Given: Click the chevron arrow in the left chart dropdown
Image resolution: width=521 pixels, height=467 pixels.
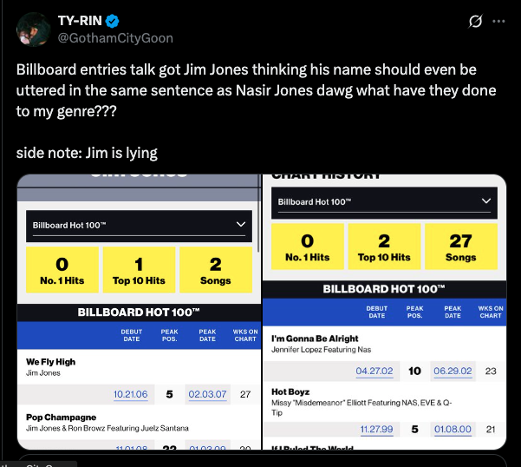Looking at the screenshot, I should click(241, 224).
